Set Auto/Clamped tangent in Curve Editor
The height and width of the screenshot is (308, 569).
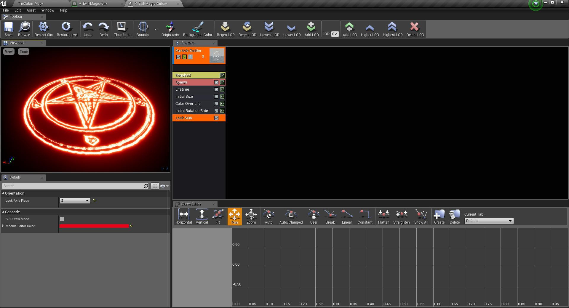coord(291,216)
